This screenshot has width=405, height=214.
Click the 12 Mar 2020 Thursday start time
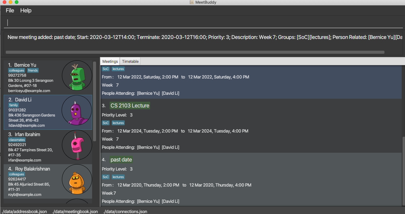click(x=148, y=185)
